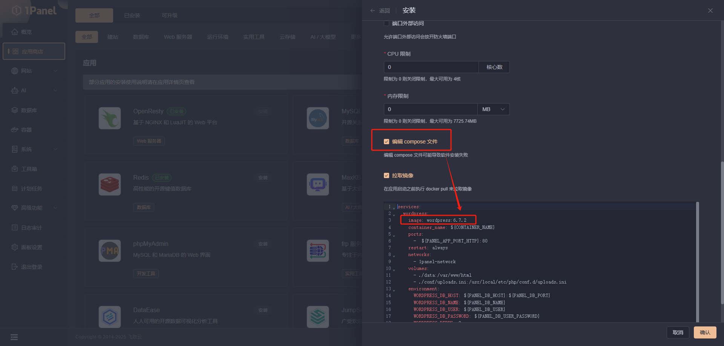Click the JumpServer app icon
The width and height of the screenshot is (724, 346).
pos(318,317)
